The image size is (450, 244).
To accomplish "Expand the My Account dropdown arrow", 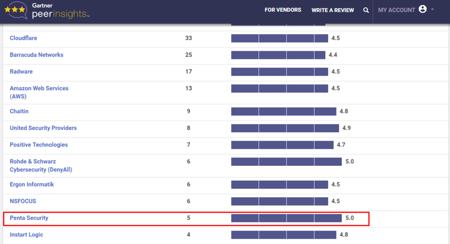I will tap(432, 10).
